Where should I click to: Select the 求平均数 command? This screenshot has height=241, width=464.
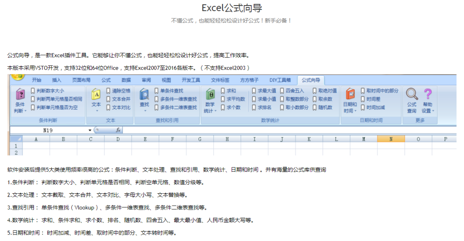[x=233, y=99]
